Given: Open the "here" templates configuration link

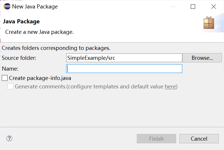Looking at the screenshot, I should [x=170, y=86].
